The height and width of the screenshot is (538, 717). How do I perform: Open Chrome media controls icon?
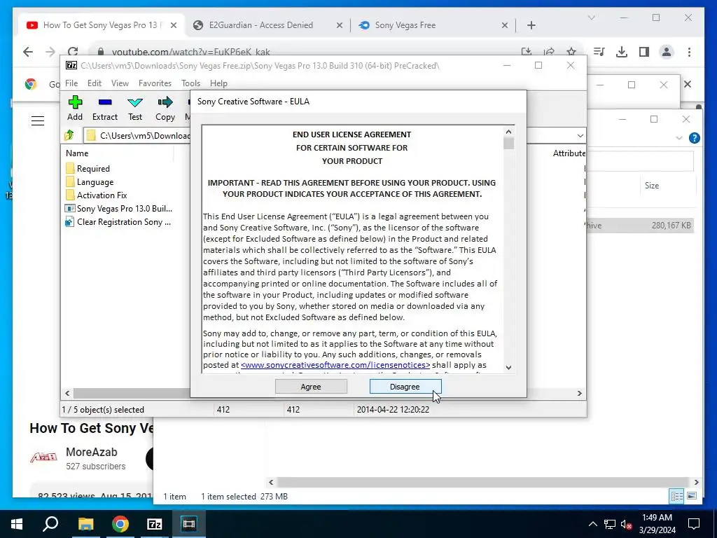(x=599, y=52)
